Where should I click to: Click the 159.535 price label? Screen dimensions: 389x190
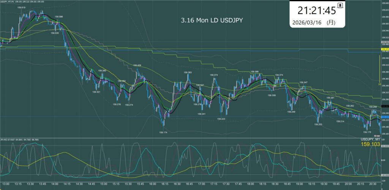(x=55, y=33)
